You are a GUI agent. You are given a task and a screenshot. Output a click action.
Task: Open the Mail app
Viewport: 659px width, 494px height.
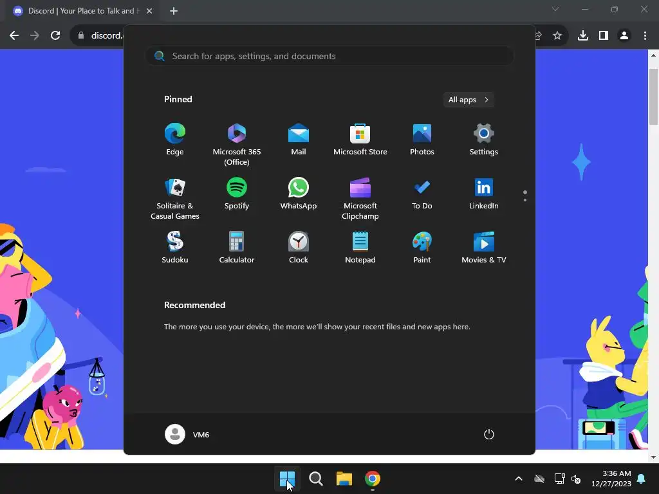pyautogui.click(x=299, y=140)
